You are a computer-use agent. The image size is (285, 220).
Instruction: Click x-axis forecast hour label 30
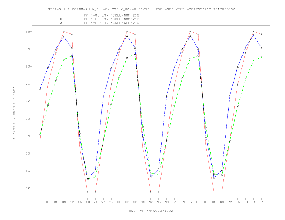(119, 202)
